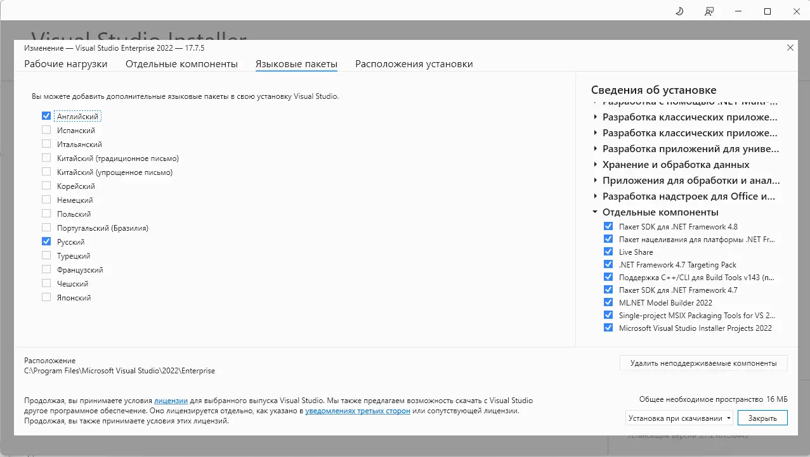Check the Корейский language pack
Image resolution: width=810 pixels, height=457 pixels.
pyautogui.click(x=46, y=186)
